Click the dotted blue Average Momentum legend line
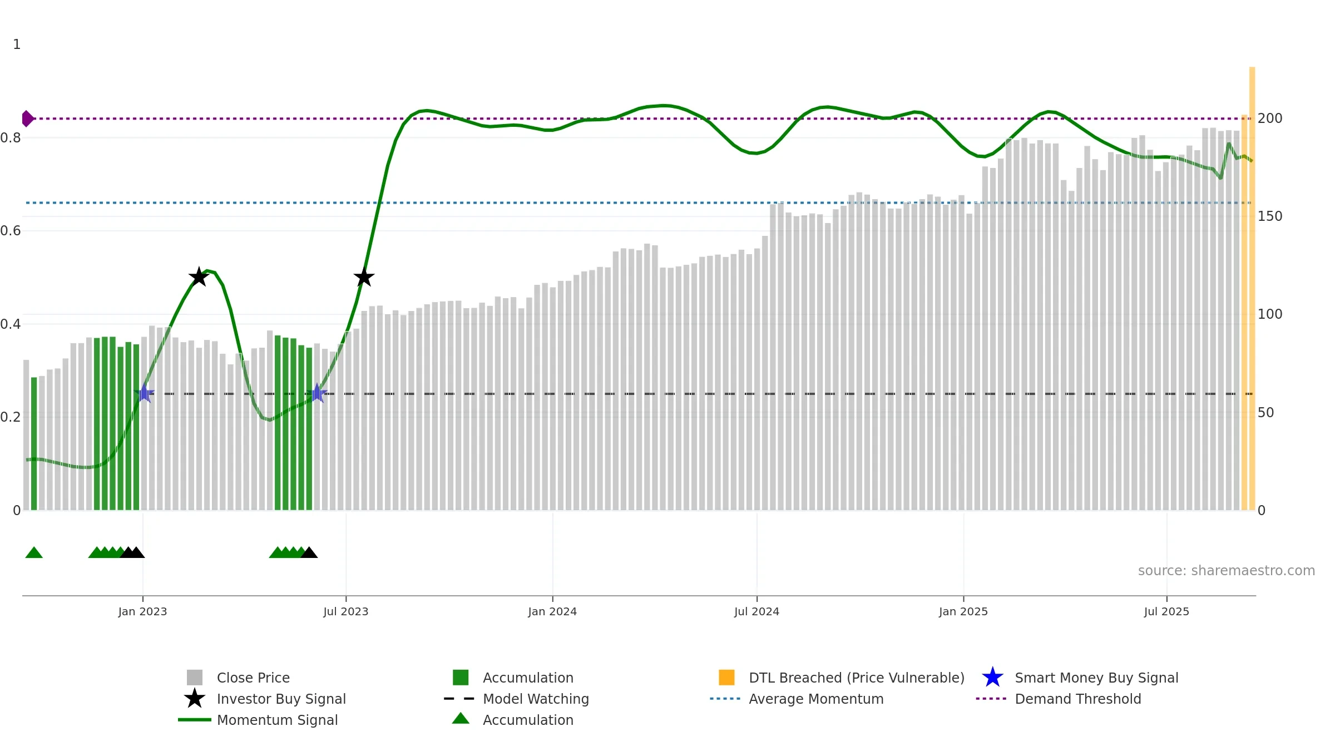This screenshot has height=751, width=1335. pos(725,699)
